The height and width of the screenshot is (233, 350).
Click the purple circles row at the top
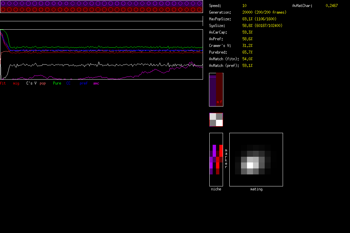coord(101,3)
